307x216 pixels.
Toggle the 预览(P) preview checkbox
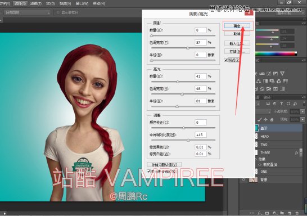tap(226, 60)
